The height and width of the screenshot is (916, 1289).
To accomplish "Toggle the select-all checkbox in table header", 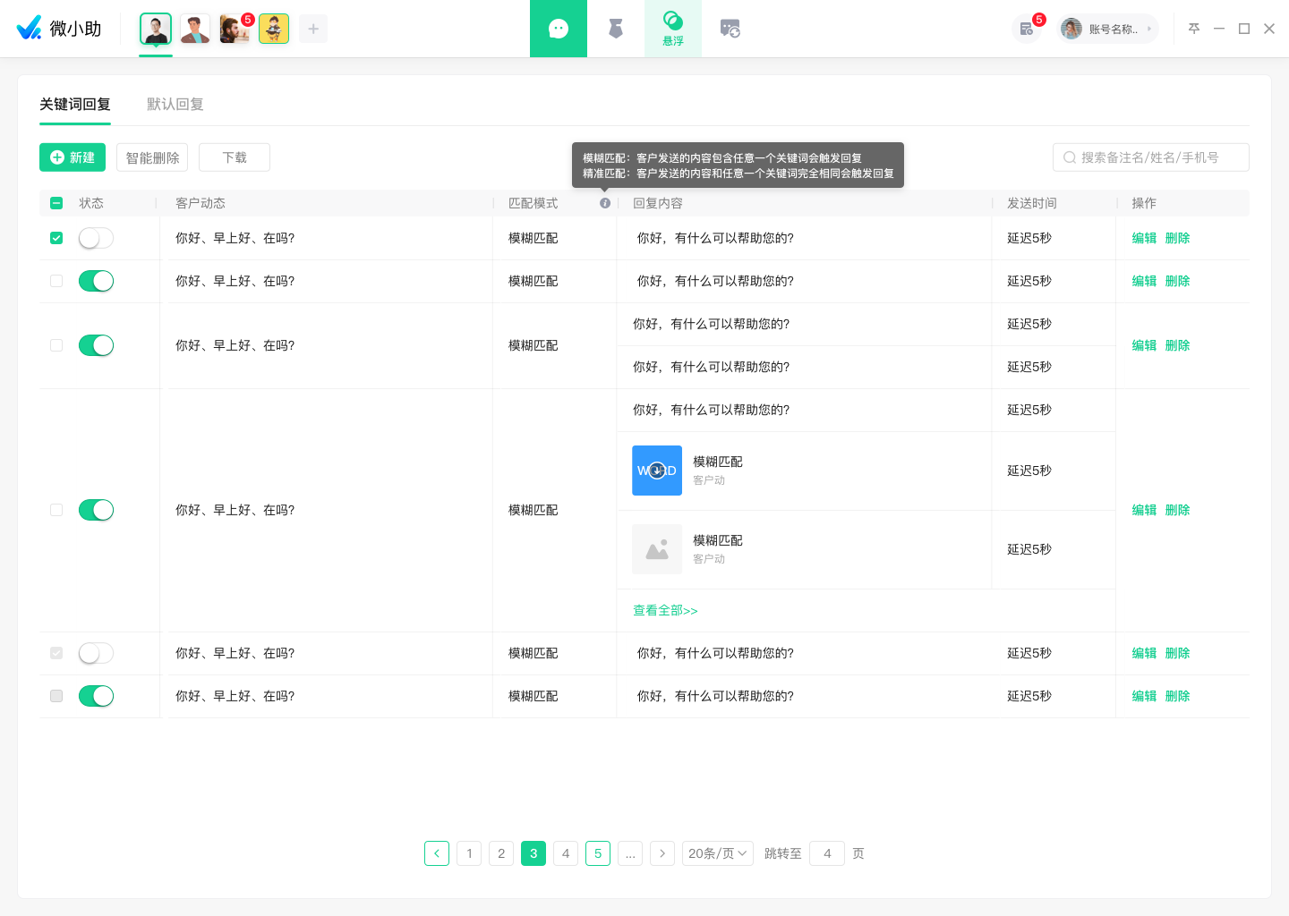I will tap(56, 203).
